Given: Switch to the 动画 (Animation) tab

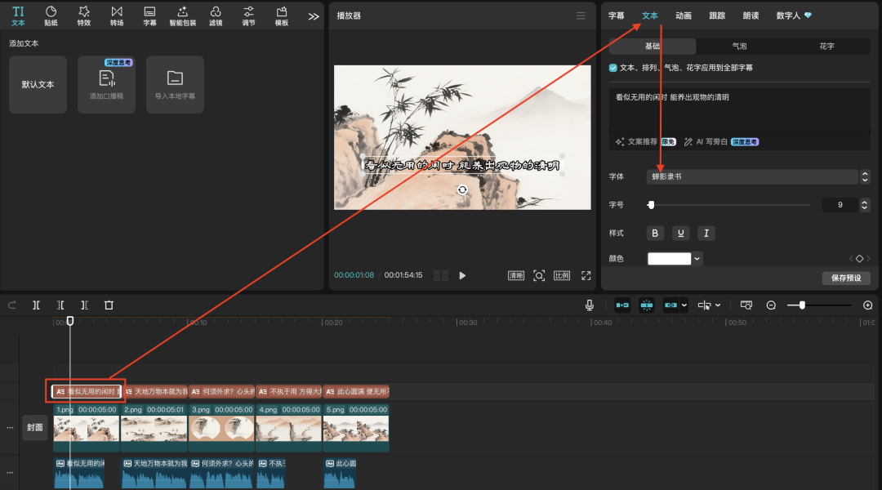Looking at the screenshot, I should (x=684, y=16).
